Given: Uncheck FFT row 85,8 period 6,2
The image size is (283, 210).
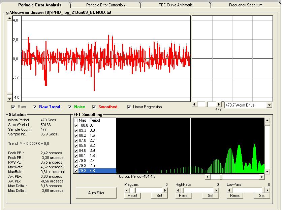Looking at the screenshot, I should click(76, 145).
